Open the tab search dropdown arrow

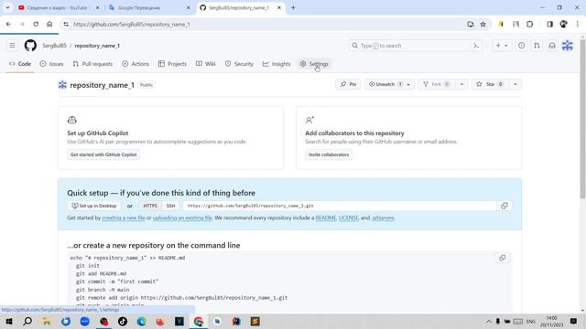coord(7,7)
